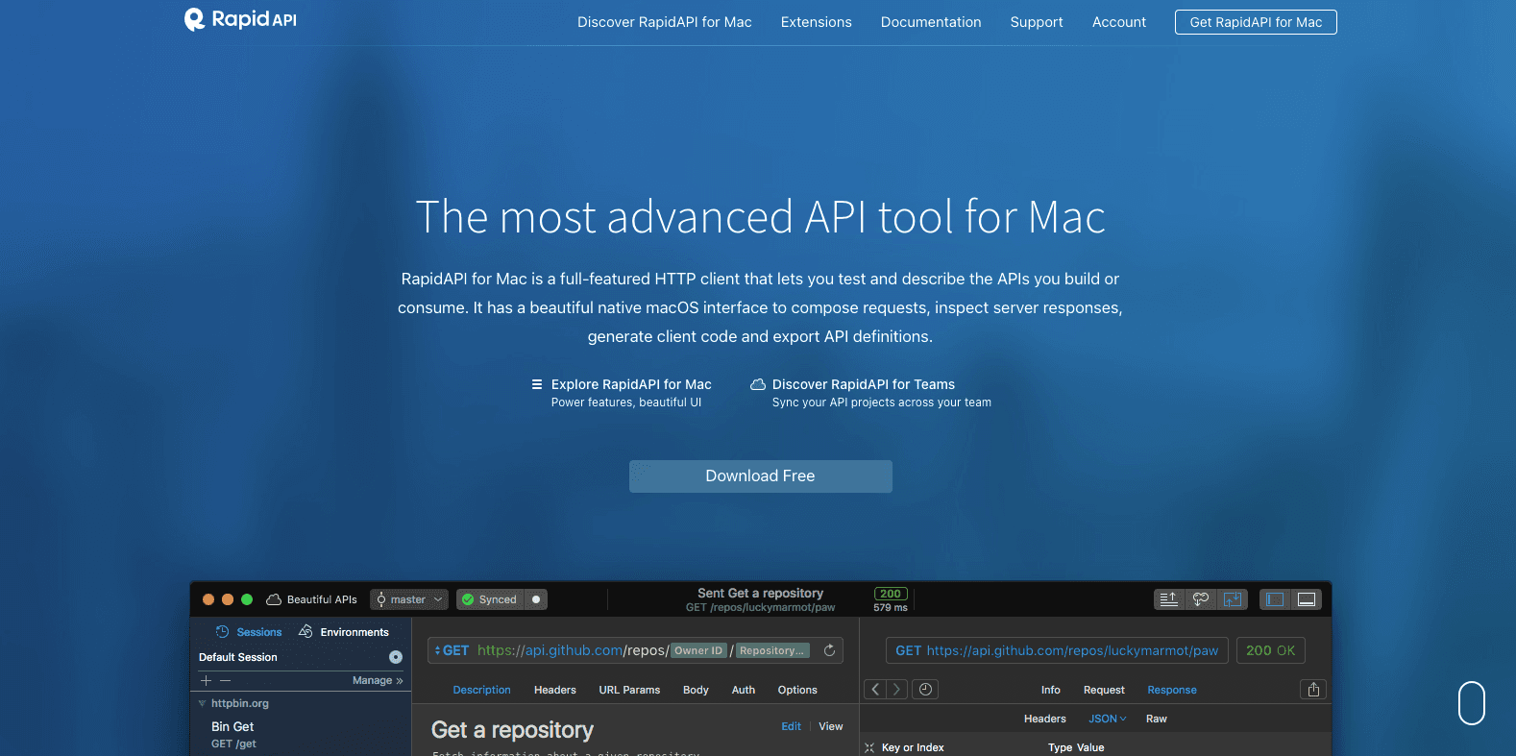Click the list icon beside Explore RapidAPI
The height and width of the screenshot is (756, 1516).
pyautogui.click(x=537, y=384)
